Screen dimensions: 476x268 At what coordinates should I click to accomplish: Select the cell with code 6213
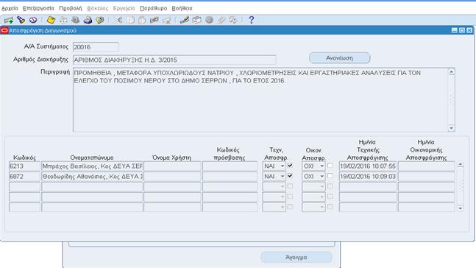[x=24, y=166]
